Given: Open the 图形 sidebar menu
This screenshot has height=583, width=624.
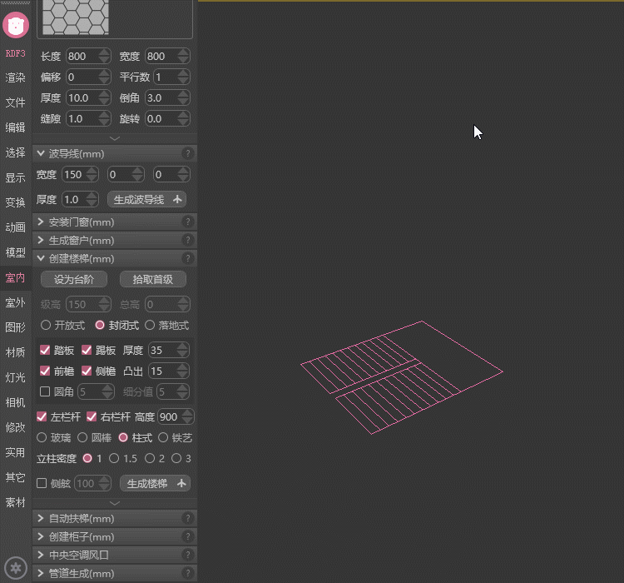Looking at the screenshot, I should [16, 327].
